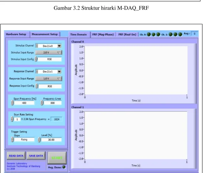Click the Institute Technology of Bandung text
This screenshot has width=203, height=173.
pos(24,166)
